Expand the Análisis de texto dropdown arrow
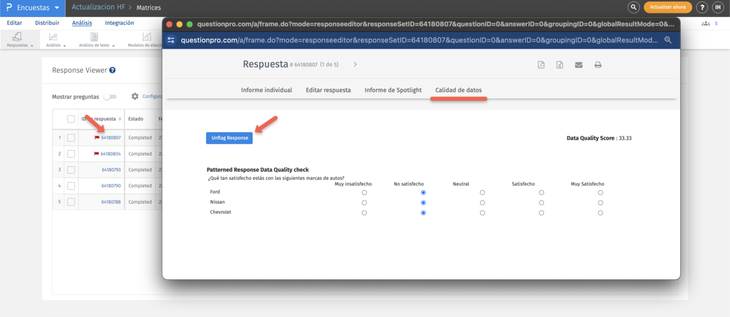The height and width of the screenshot is (317, 730). click(x=114, y=46)
